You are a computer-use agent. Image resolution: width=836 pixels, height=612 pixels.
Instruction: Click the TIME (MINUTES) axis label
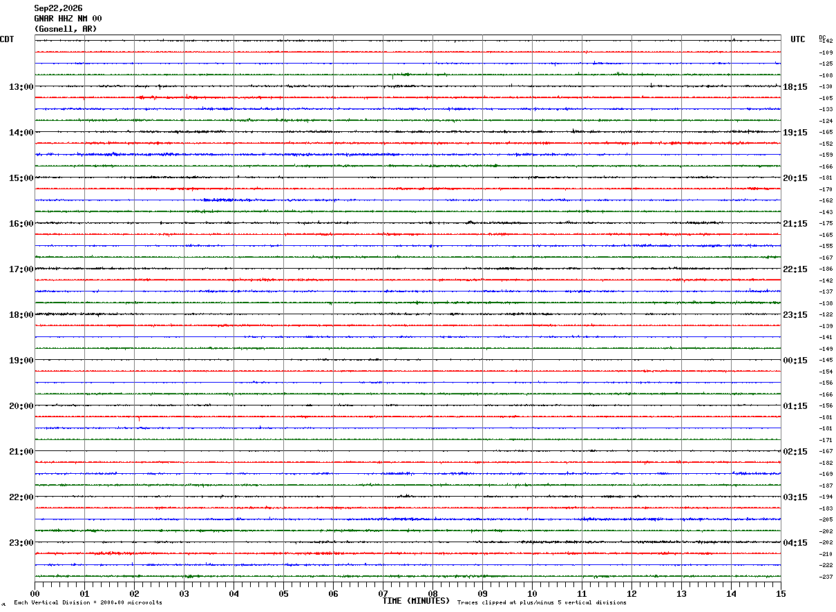pyautogui.click(x=416, y=601)
